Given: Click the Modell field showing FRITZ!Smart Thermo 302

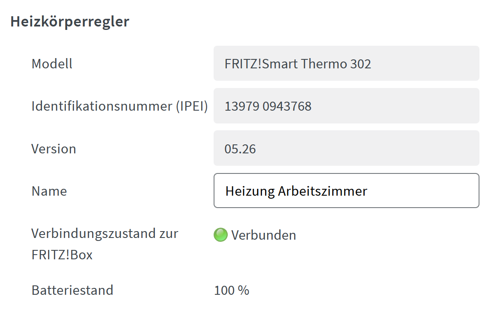Looking at the screenshot, I should [346, 63].
